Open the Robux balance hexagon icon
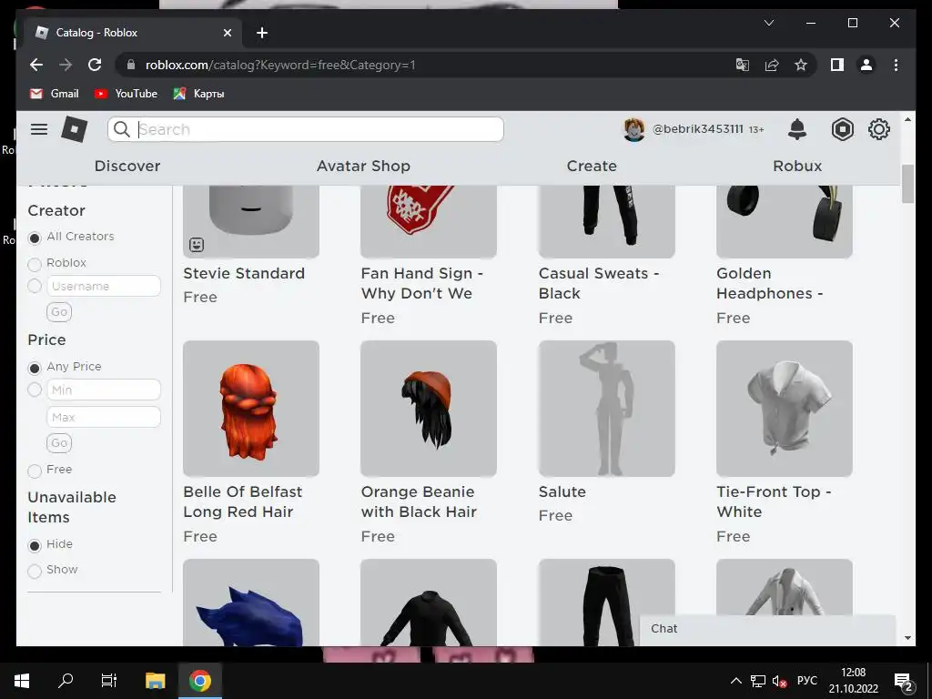The width and height of the screenshot is (932, 699). tap(842, 129)
